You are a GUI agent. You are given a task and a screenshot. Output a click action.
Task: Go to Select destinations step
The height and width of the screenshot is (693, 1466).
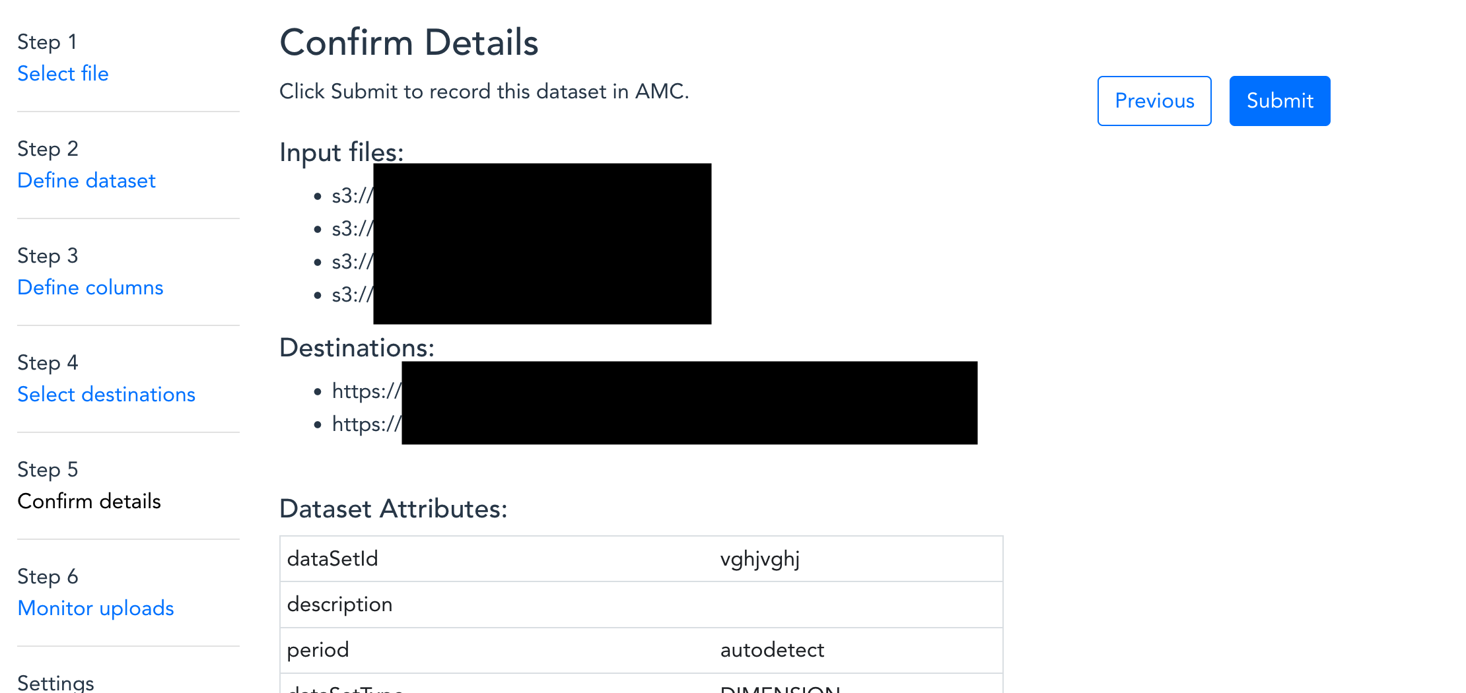coord(106,394)
